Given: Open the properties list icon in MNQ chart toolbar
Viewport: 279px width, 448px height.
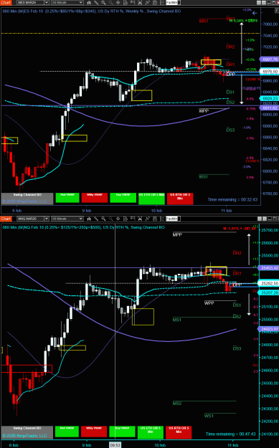Looking at the screenshot, I should [162, 219].
